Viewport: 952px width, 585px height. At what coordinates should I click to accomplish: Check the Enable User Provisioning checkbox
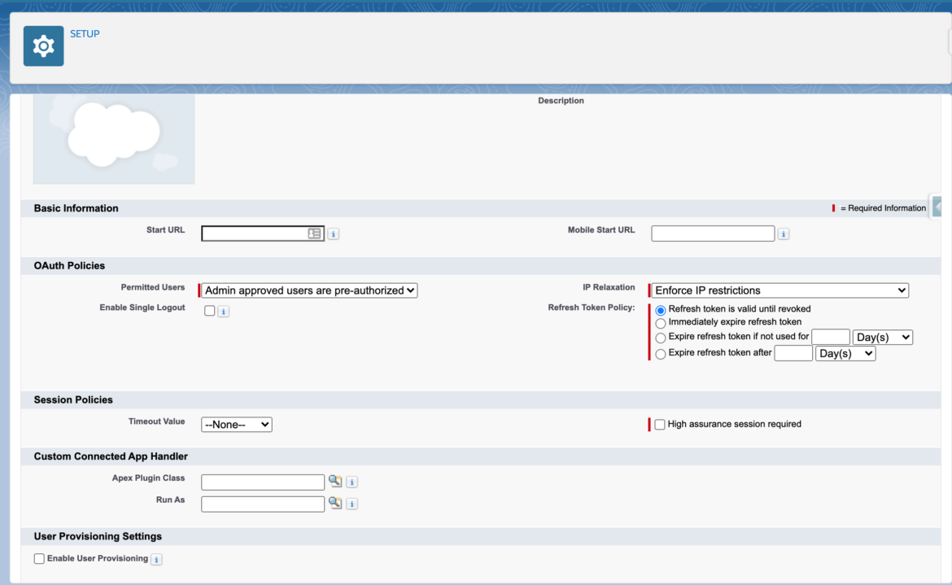tap(38, 559)
